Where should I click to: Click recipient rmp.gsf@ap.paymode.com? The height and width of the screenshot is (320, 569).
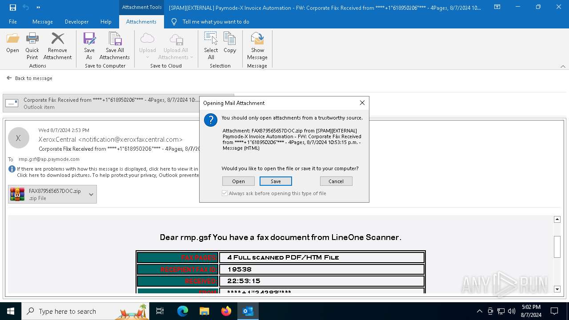(49, 159)
